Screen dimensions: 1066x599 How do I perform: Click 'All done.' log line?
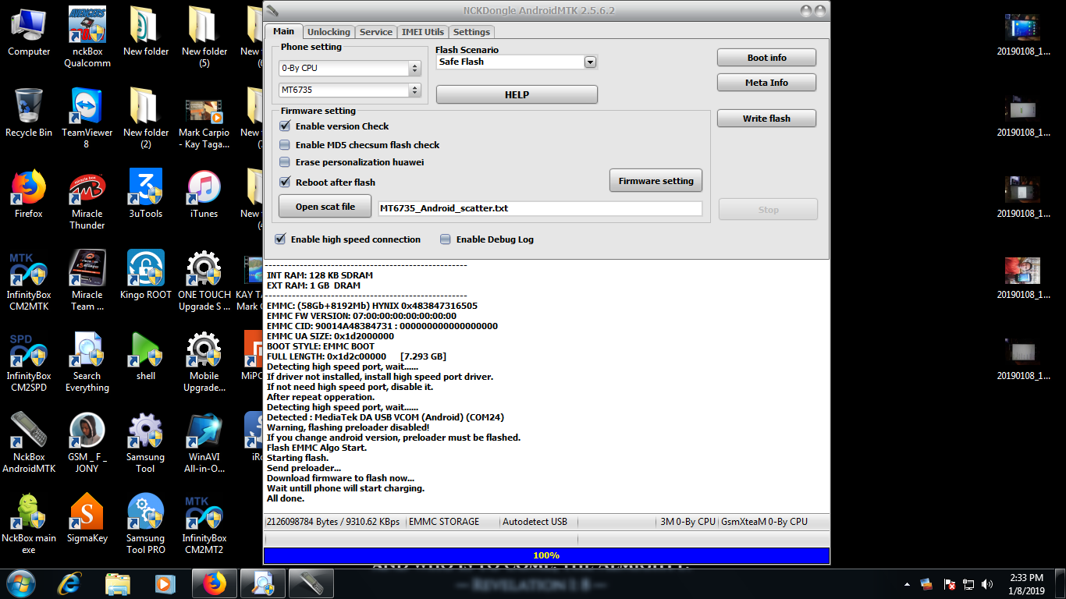coord(286,498)
